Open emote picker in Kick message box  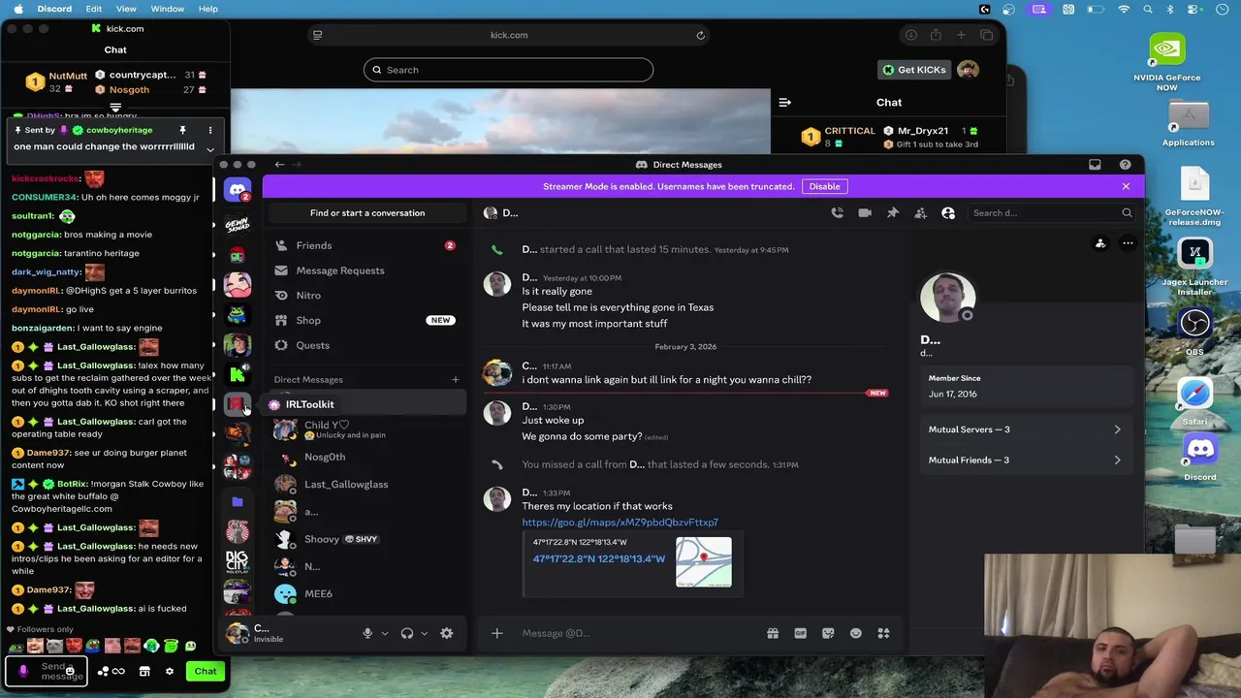pos(70,671)
